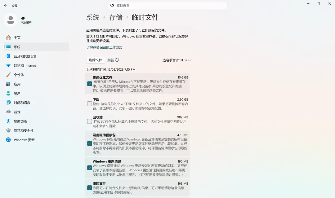The width and height of the screenshot is (335, 198).
Task: Click the Apps (应用) icon
Action: click(x=8, y=84)
